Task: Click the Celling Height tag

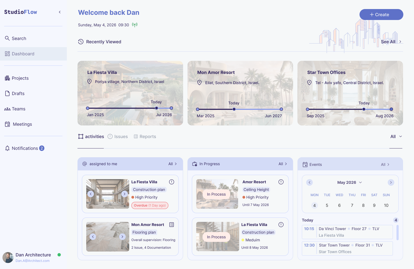Action: [x=256, y=190]
